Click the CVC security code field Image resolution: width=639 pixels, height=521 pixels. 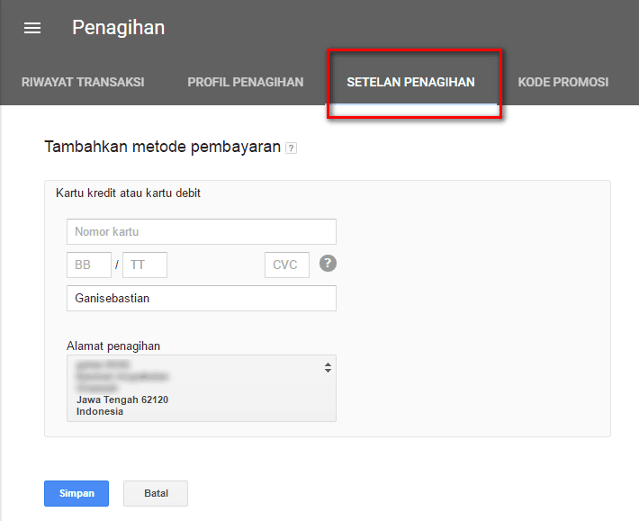[x=287, y=265]
